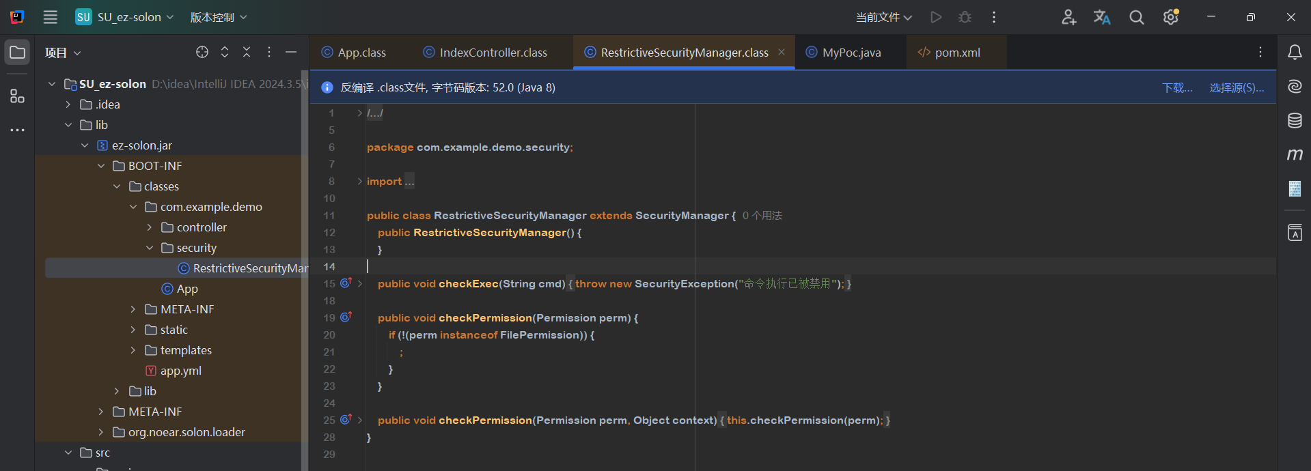Switch to MyPoc.java tab
Image resolution: width=1311 pixels, height=471 pixels.
click(x=844, y=53)
